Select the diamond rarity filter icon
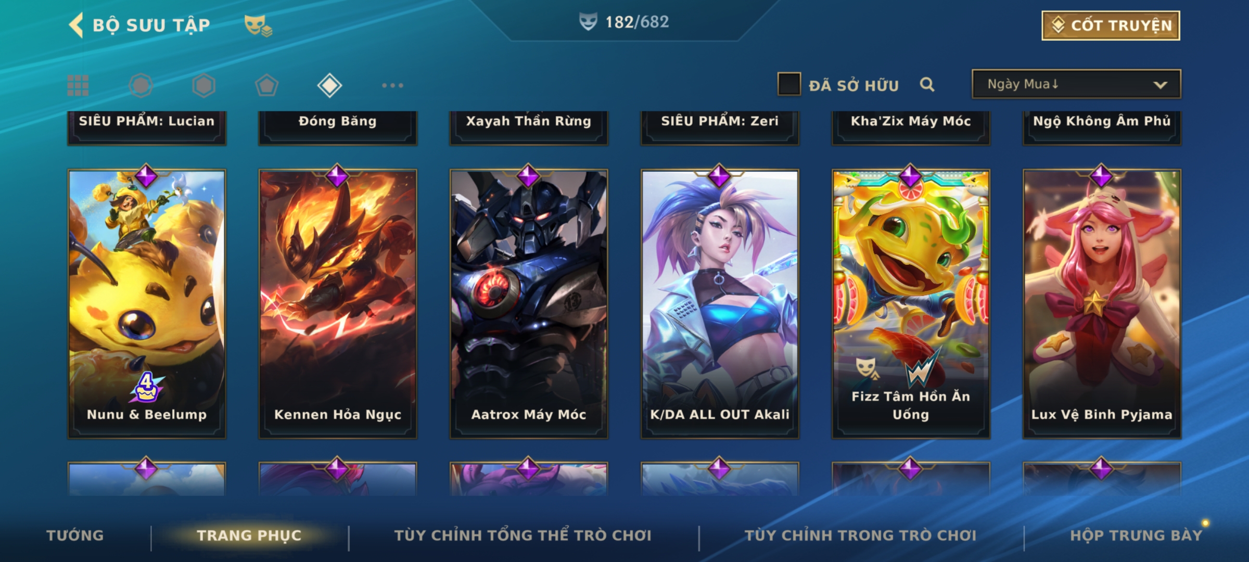The image size is (1249, 562). (329, 85)
